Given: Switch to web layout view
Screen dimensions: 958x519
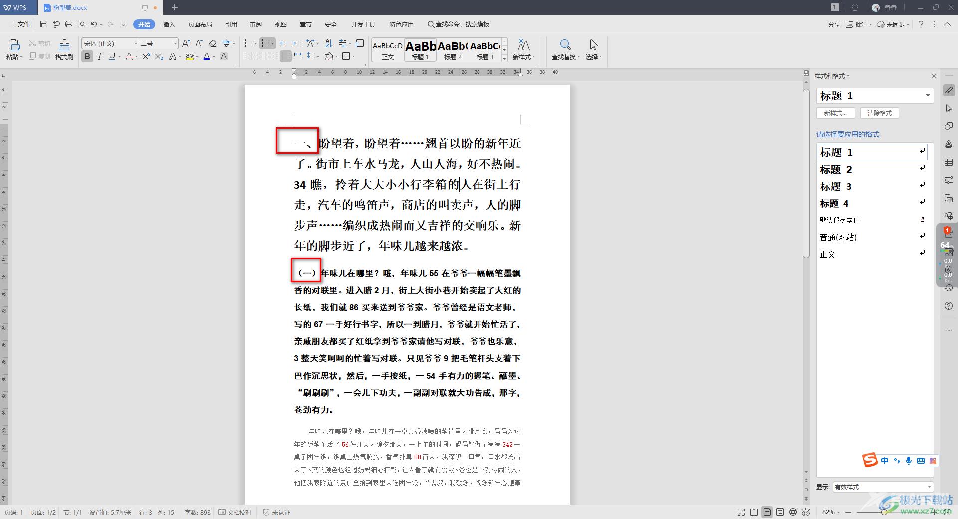Looking at the screenshot, I should (x=793, y=512).
